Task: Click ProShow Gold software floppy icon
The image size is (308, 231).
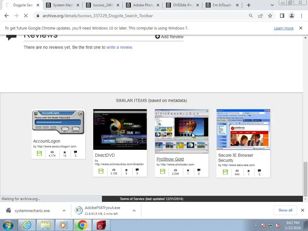Action: 163,171
